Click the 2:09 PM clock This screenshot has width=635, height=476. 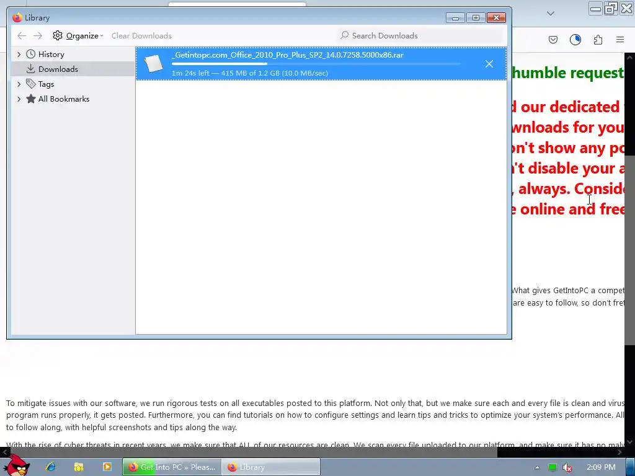pos(601,467)
